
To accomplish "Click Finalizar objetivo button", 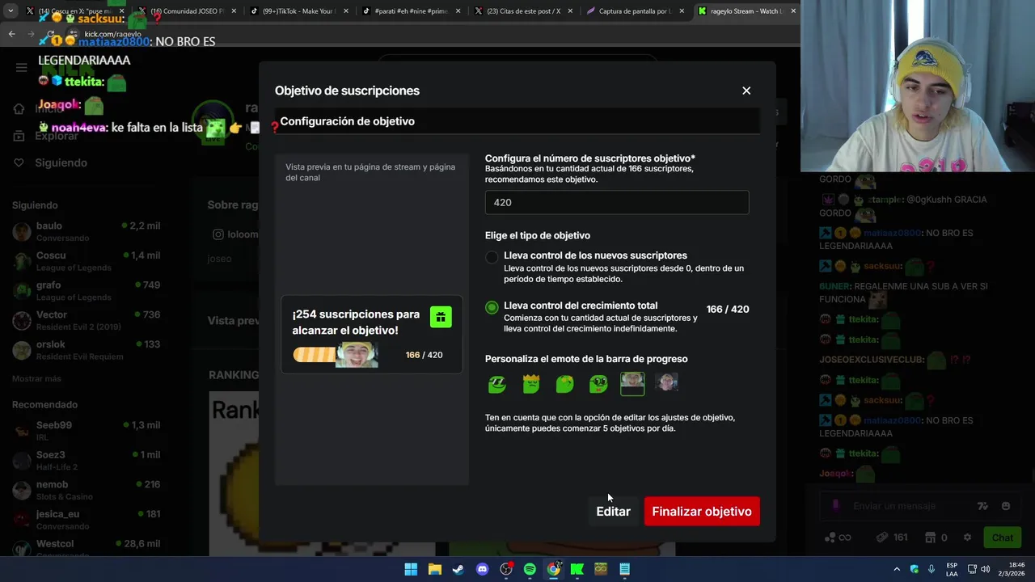I will point(702,512).
